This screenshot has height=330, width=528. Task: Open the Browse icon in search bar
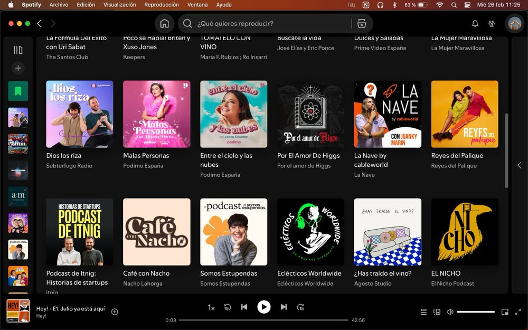tap(362, 24)
